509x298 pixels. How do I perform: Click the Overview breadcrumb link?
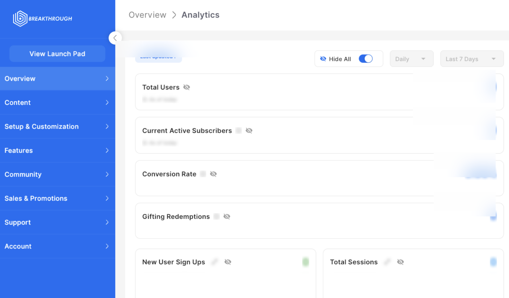tap(147, 15)
